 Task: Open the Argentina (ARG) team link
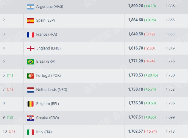(x=50, y=7)
